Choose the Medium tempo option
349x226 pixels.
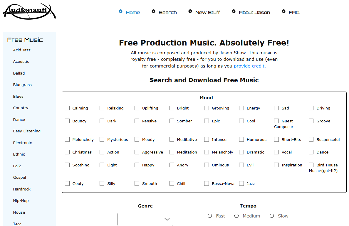tap(236, 216)
